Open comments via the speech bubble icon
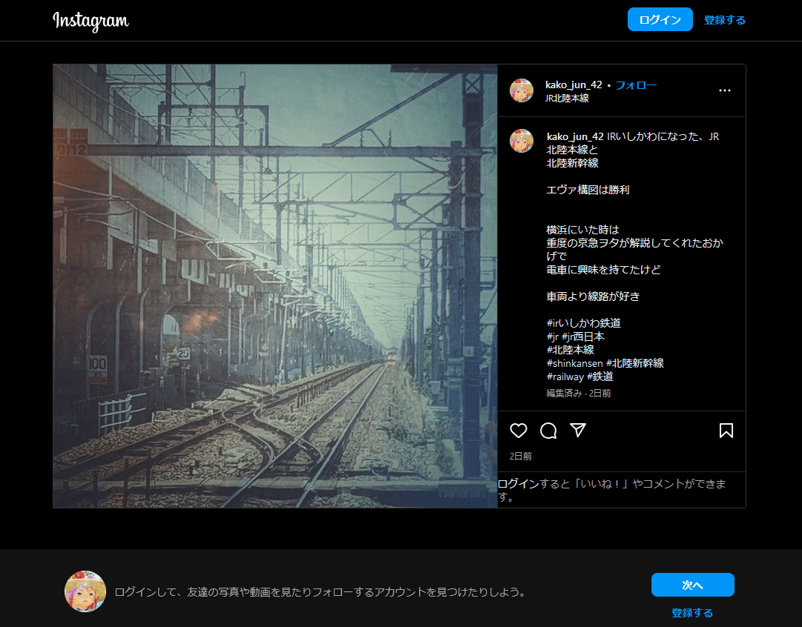 [x=548, y=431]
